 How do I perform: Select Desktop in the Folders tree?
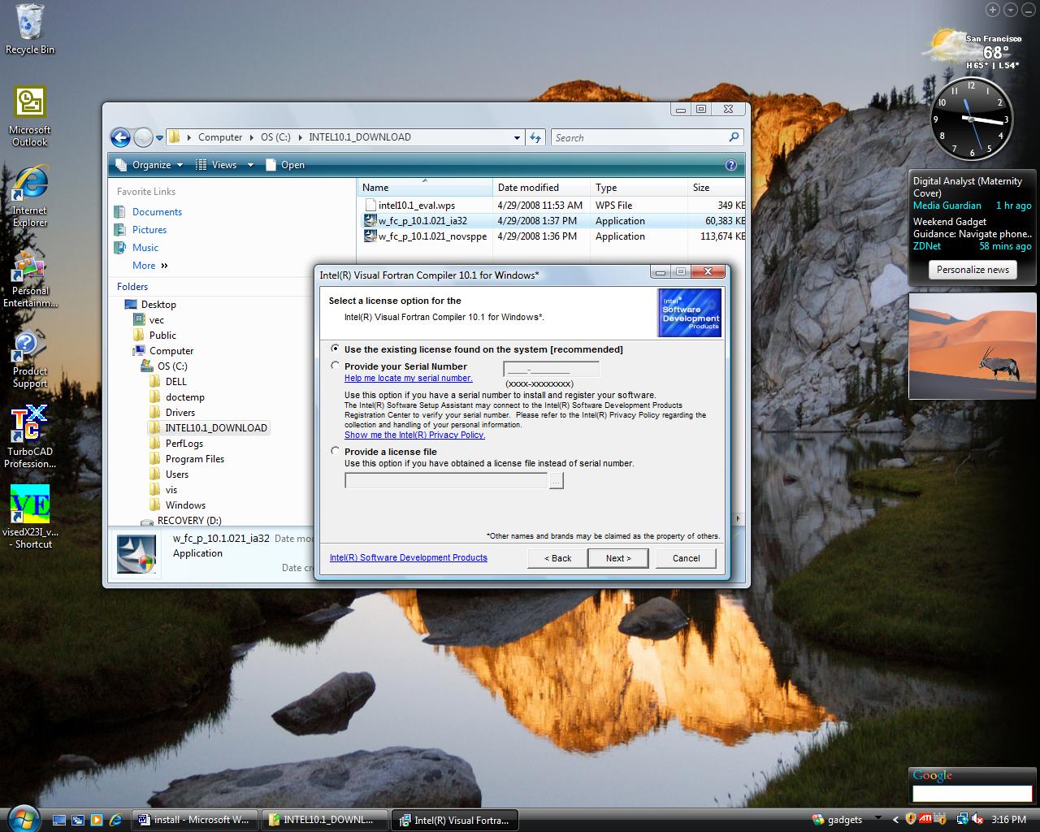tap(158, 305)
